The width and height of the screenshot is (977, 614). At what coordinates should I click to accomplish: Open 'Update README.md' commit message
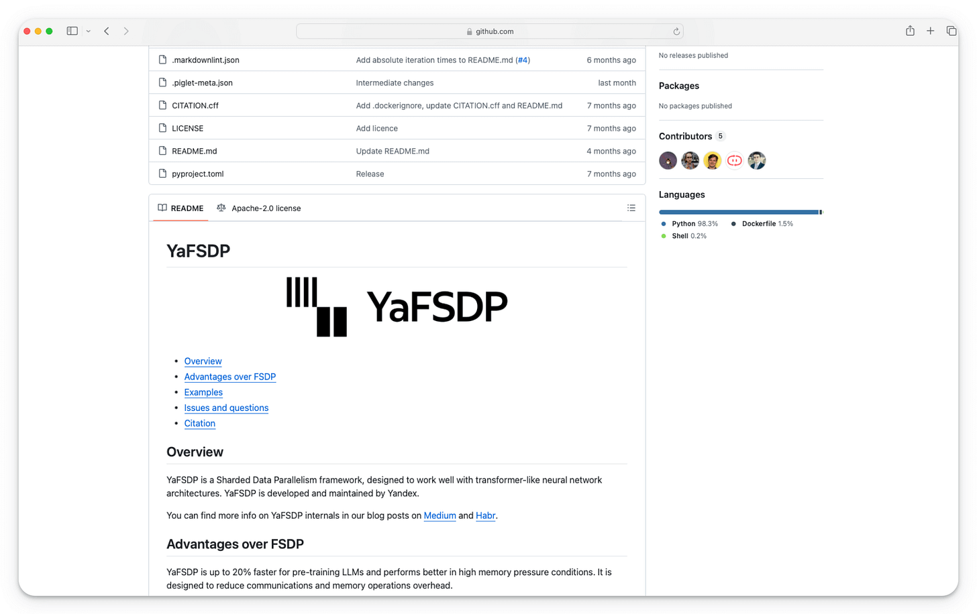[x=393, y=151]
